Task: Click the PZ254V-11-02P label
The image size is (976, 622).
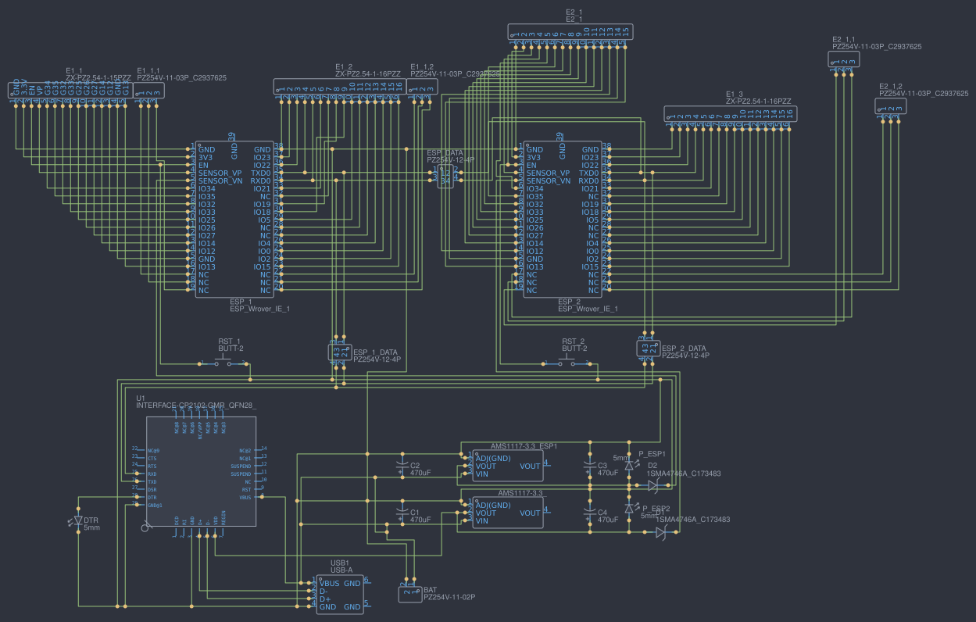Action: coord(449,597)
